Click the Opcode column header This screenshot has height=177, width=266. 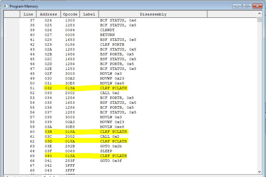[70, 14]
